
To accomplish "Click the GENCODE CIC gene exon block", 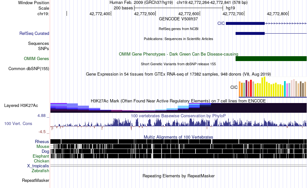I will [245, 24].
